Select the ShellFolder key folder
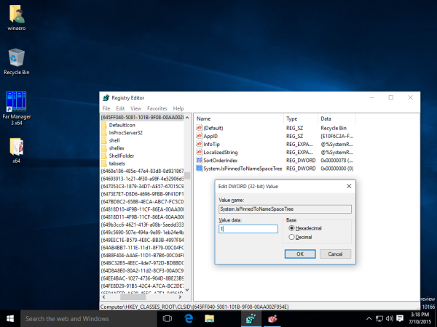Viewport: 437px width, 327px height. pos(121,156)
